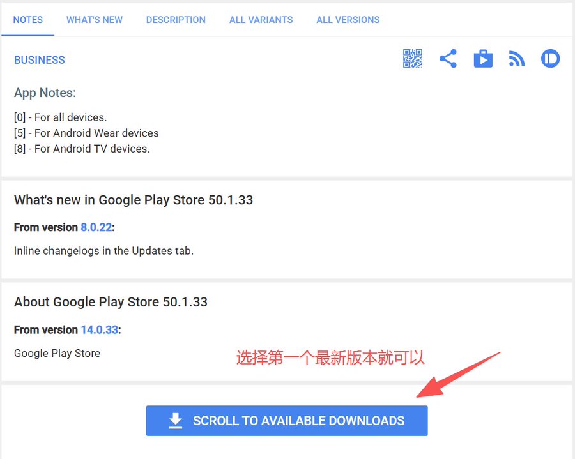Screen dimensions: 575x459
Task: Click the App Notes heading
Action: pos(45,93)
